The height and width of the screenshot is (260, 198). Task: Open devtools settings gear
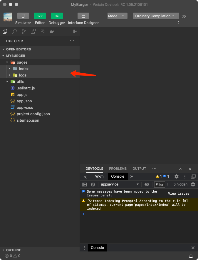[177, 176]
